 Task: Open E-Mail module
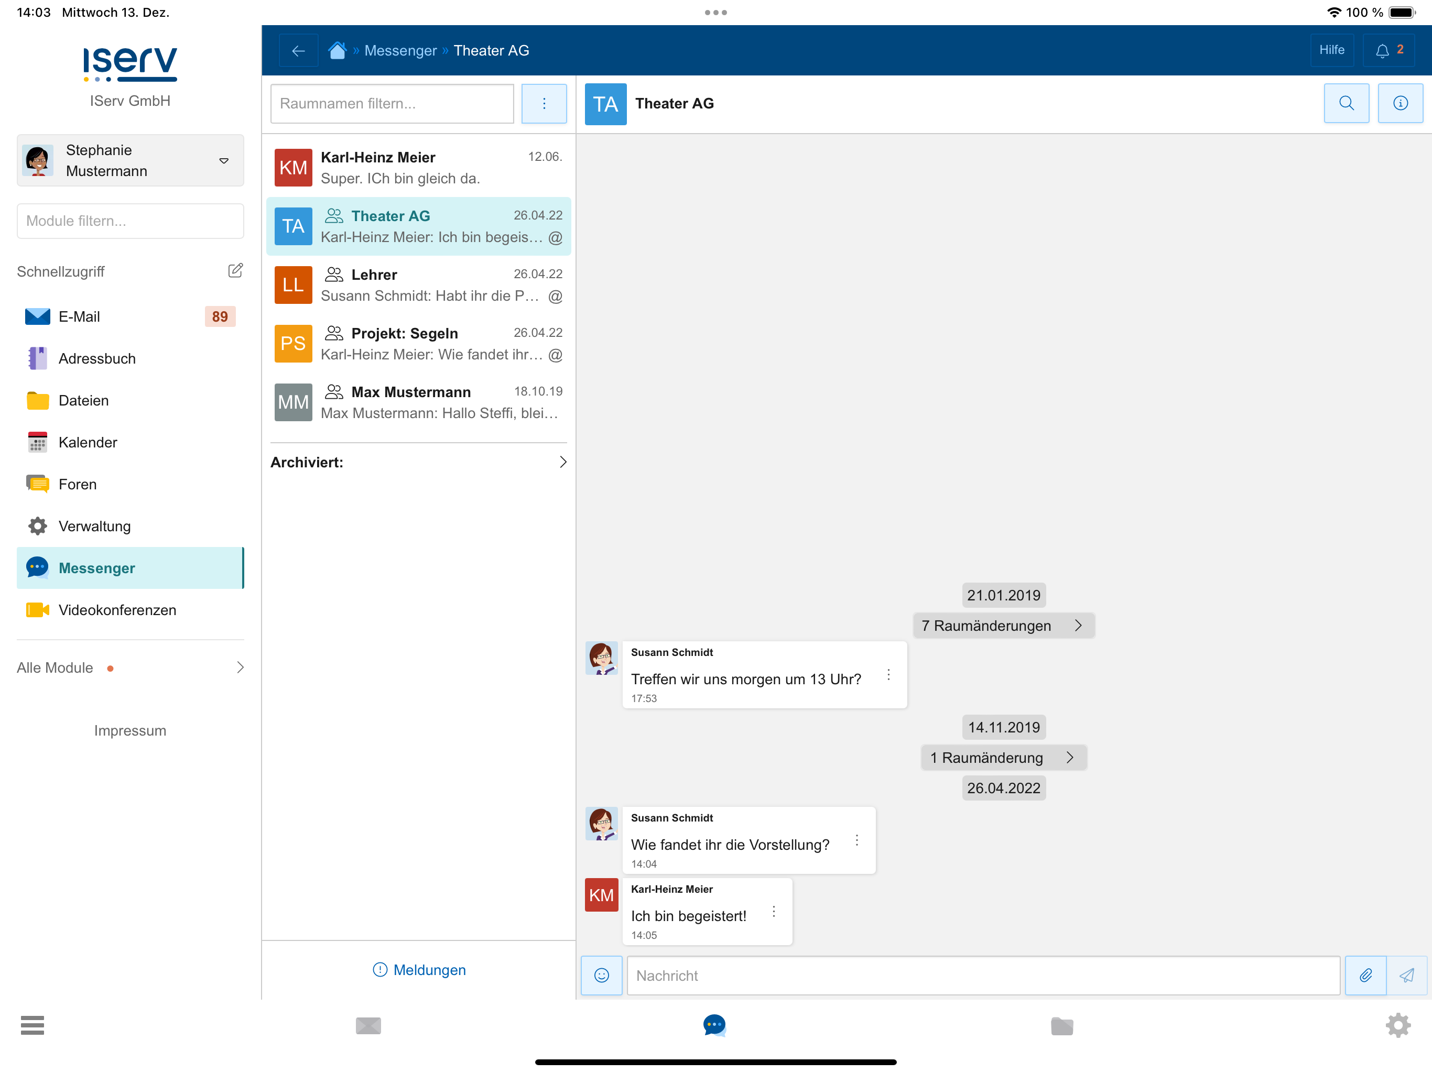[x=130, y=316]
